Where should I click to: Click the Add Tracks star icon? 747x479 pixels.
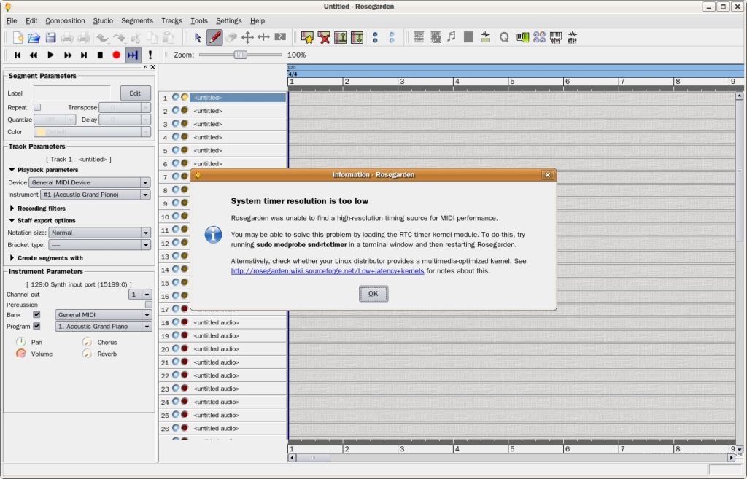[307, 38]
